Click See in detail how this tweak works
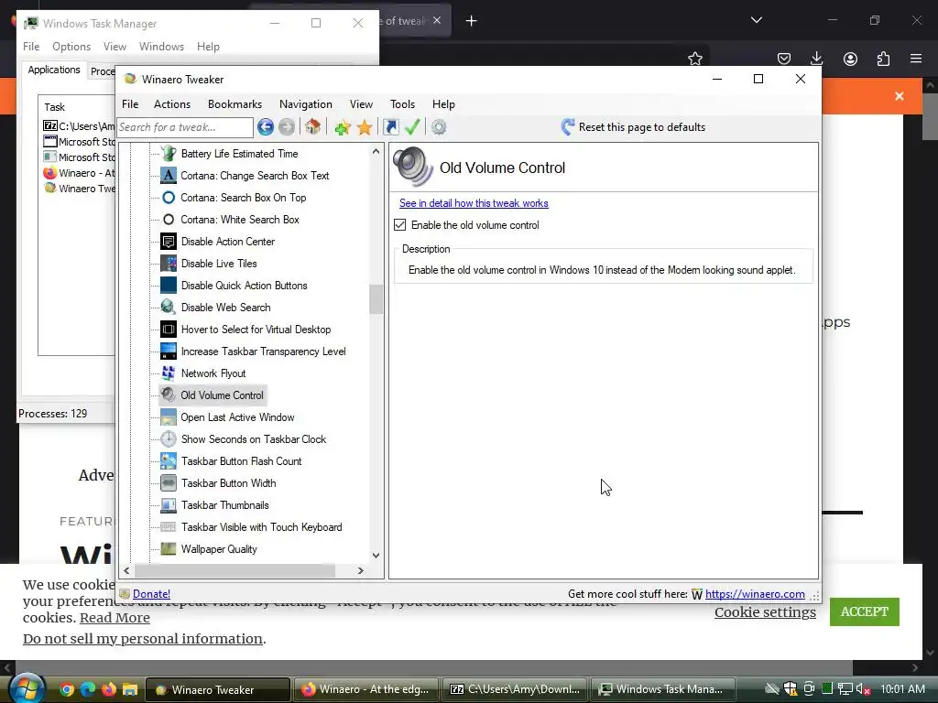Screen dimensions: 938x703 click(x=474, y=203)
